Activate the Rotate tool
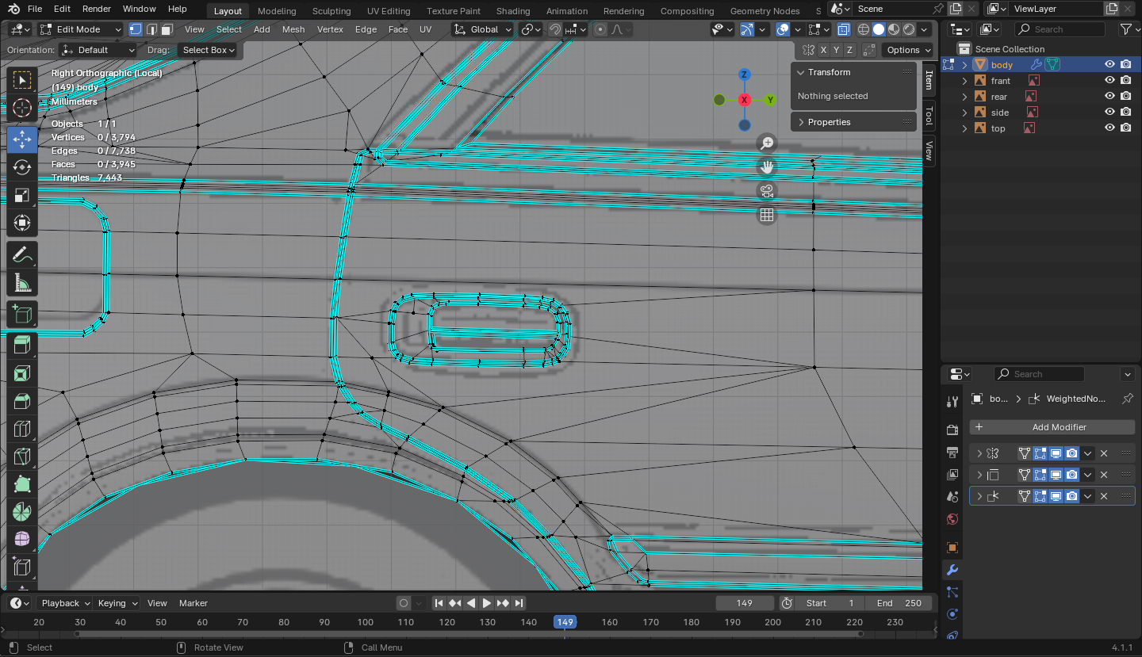Viewport: 1142px width, 657px height. click(x=22, y=167)
